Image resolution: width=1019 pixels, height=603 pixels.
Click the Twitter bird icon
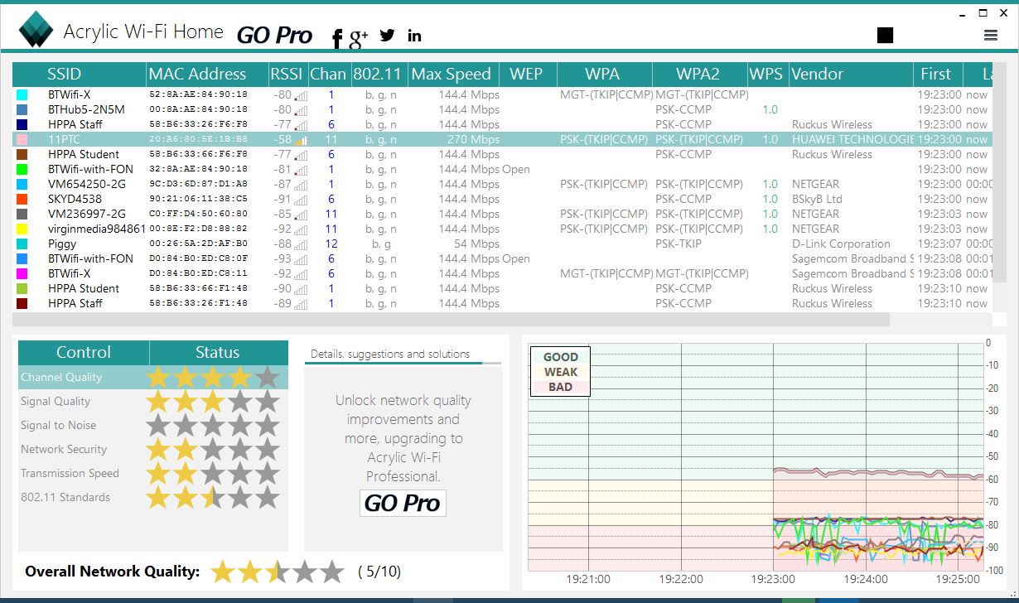(387, 36)
